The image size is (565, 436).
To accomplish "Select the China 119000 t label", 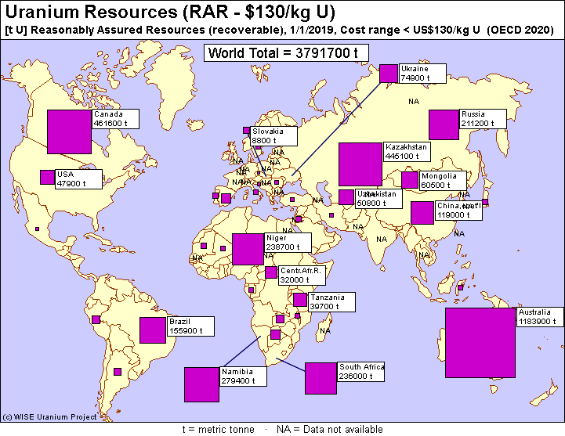I will (458, 211).
